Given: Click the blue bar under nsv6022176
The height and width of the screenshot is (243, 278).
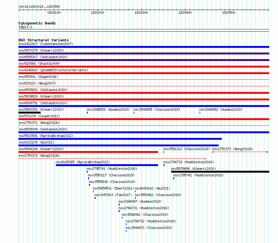Looking at the screenshot, I should (x=119, y=145).
